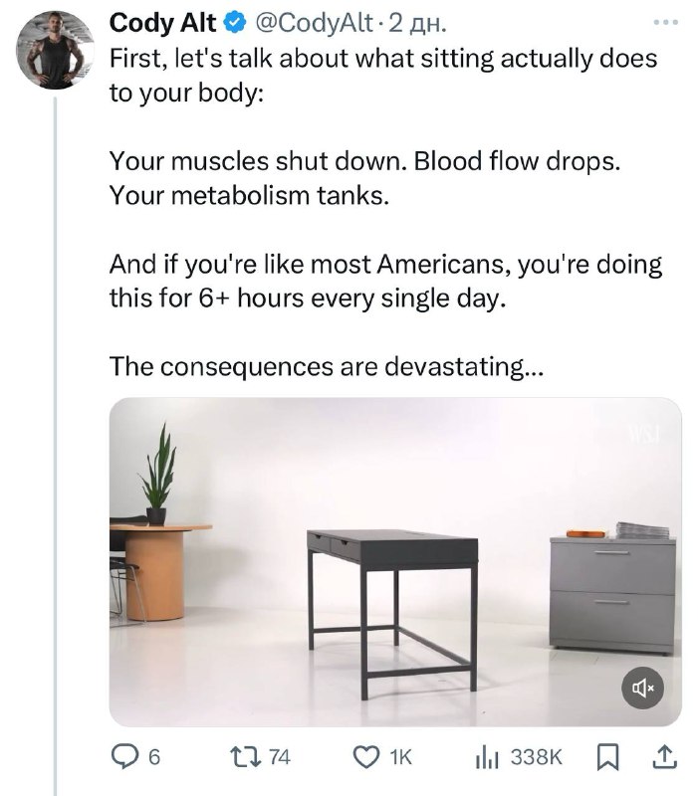Viewport: 698px width, 796px height.
Task: Like the post with the heart icon
Action: tap(367, 757)
